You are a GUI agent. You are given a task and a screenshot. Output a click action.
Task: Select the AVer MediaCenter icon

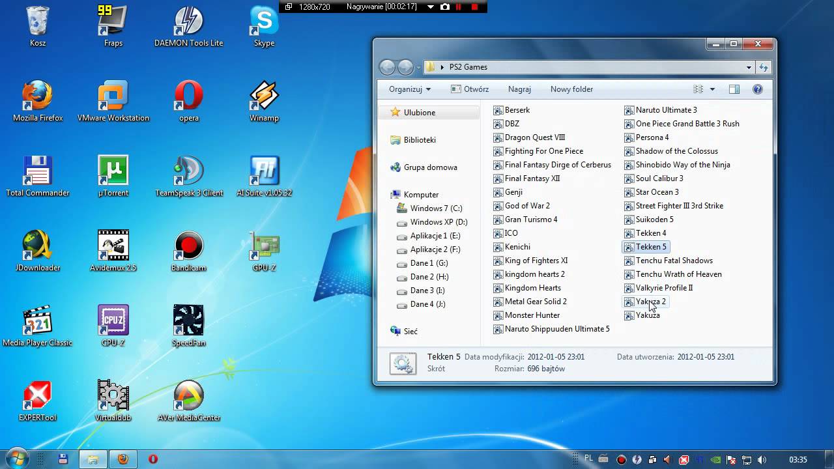pos(188,401)
